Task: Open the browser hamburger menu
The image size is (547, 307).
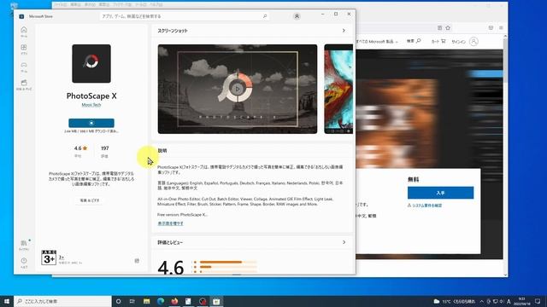Action: (501, 28)
